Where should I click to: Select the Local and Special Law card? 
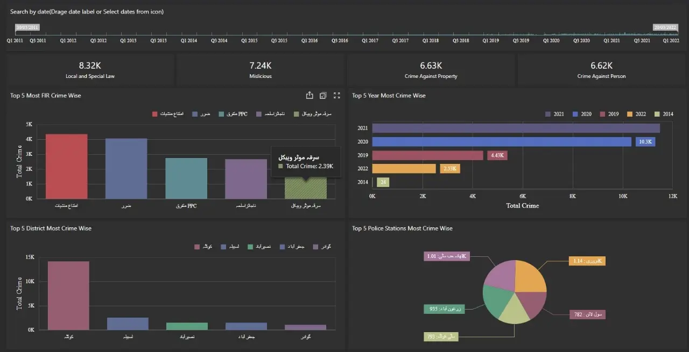[x=90, y=70]
